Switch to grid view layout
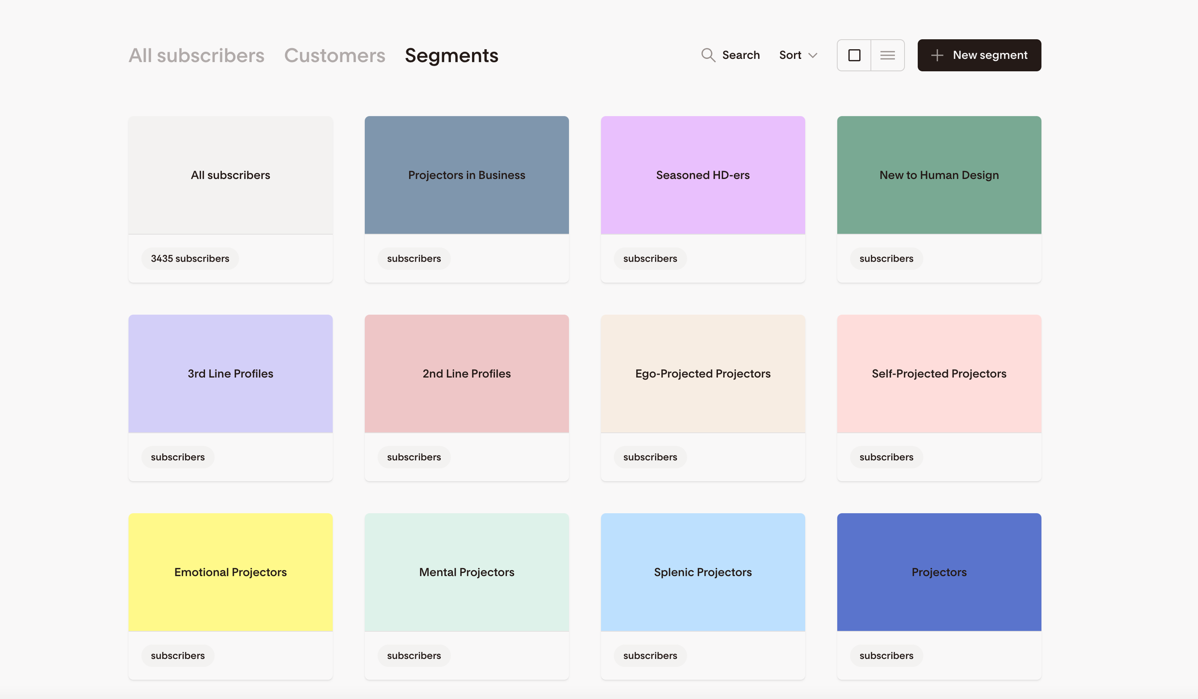Viewport: 1198px width, 699px height. [854, 55]
